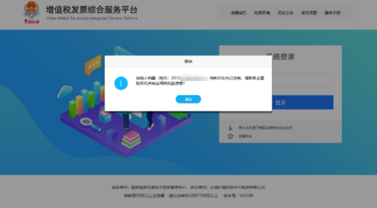
Task: Click the stacked books illustration icon
Action: click(x=131, y=139)
